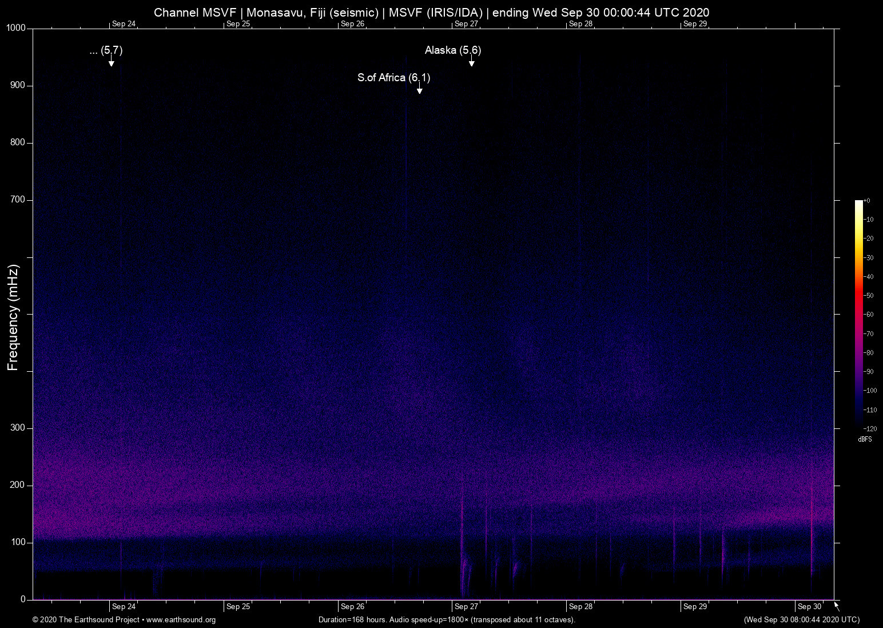The width and height of the screenshot is (883, 628).
Task: Click the Wed Sep 30 08:00:44 timestamp
Action: pyautogui.click(x=801, y=620)
